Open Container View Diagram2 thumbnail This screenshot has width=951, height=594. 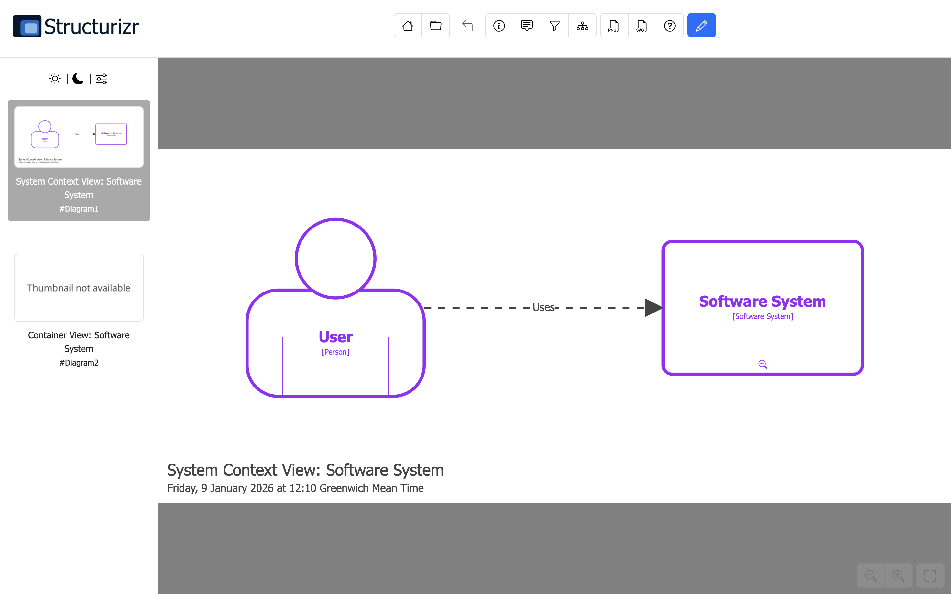[79, 288]
